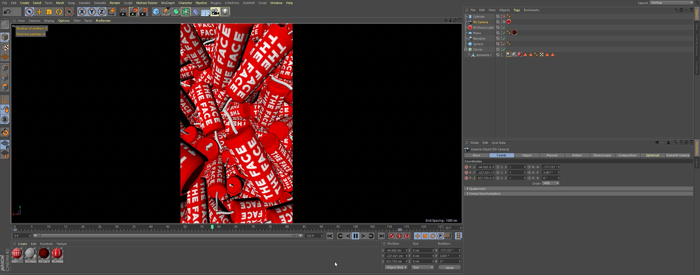Select dynamite.1 object in tree
Image resolution: width=700 pixels, height=275 pixels.
pos(483,55)
